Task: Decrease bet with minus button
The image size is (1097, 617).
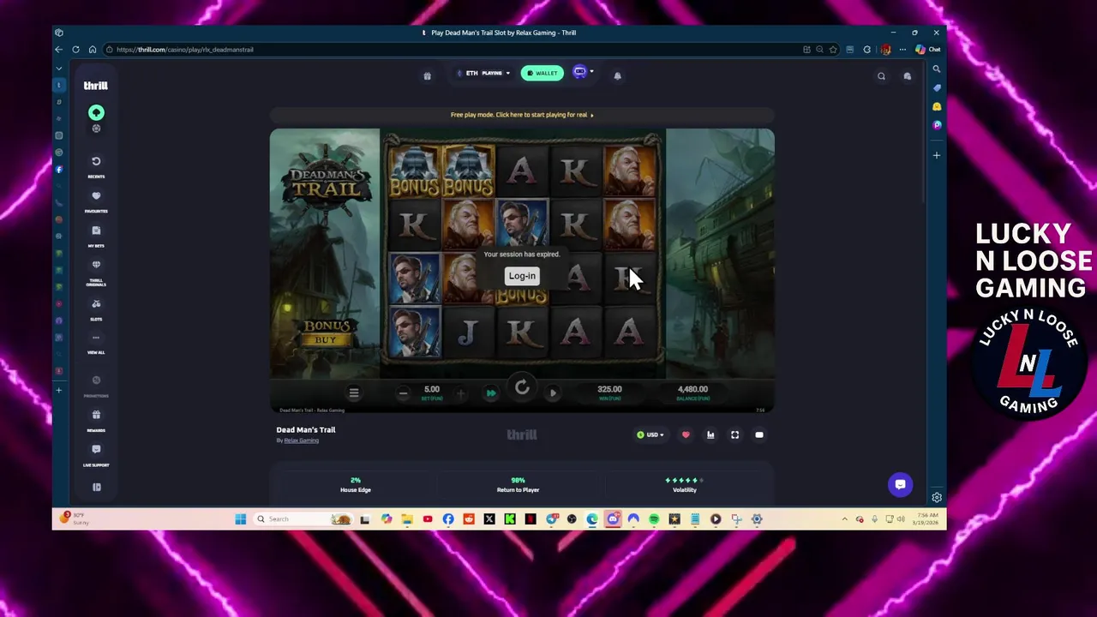Action: [403, 393]
